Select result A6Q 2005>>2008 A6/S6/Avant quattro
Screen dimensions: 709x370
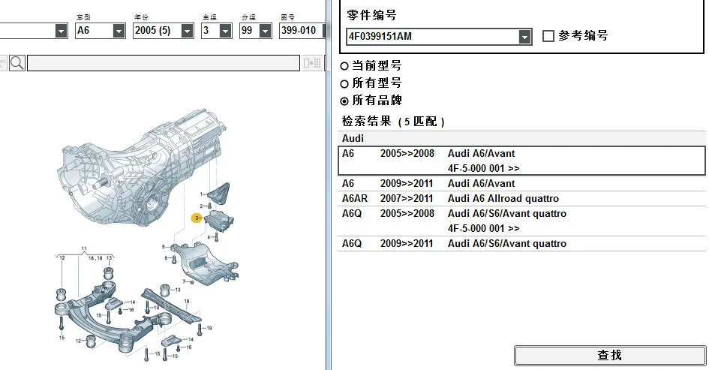(521, 221)
